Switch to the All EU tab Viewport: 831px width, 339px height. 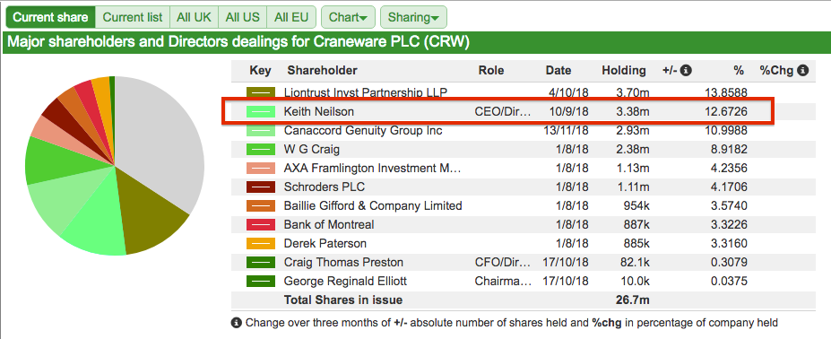pos(291,17)
